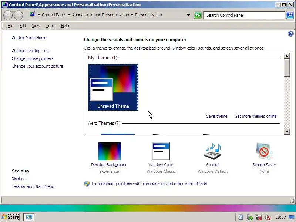Open the Window Color icon

pos(161,151)
